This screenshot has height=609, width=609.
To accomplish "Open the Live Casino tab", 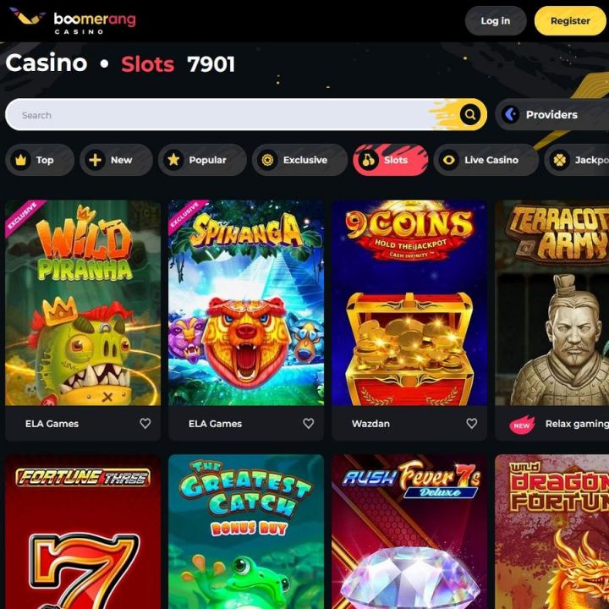I will [486, 160].
